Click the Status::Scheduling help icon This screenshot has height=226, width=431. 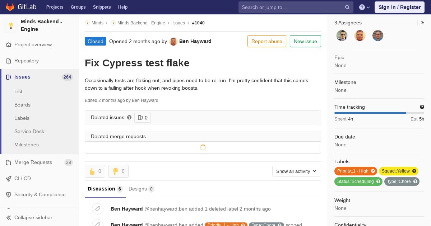(379, 182)
